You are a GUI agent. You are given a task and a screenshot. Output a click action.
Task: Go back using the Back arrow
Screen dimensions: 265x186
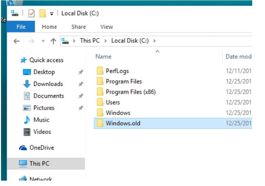point(17,41)
